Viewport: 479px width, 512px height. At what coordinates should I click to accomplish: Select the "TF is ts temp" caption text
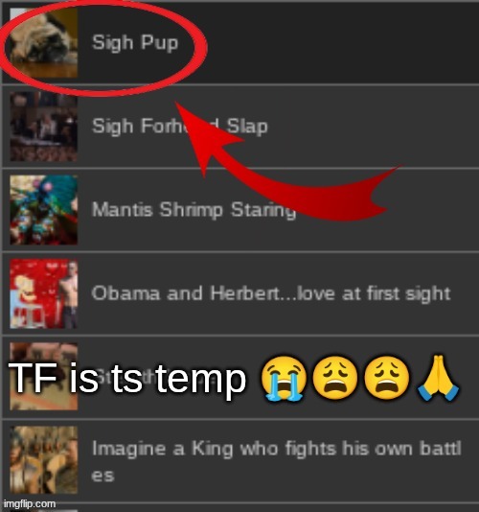(127, 379)
